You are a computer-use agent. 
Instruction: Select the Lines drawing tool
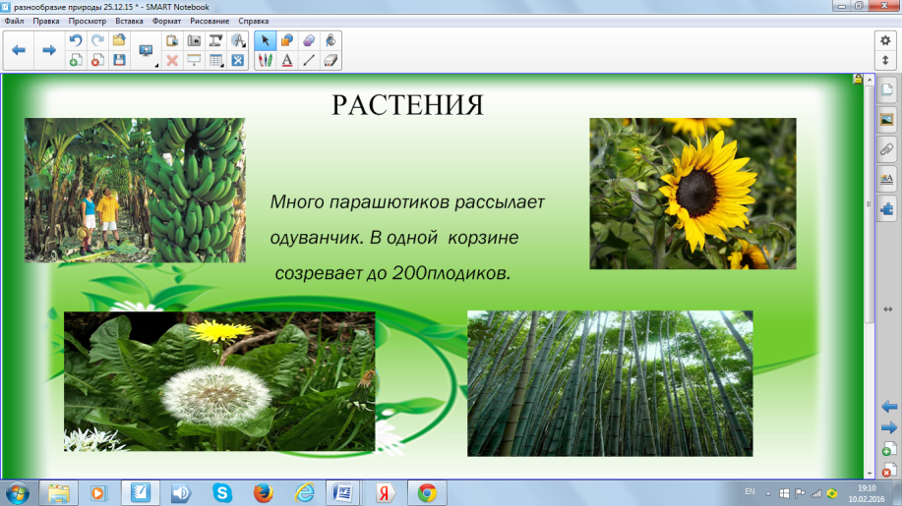(x=309, y=60)
